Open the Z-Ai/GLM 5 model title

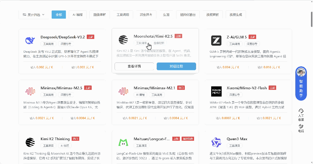pyautogui.click(x=237, y=37)
